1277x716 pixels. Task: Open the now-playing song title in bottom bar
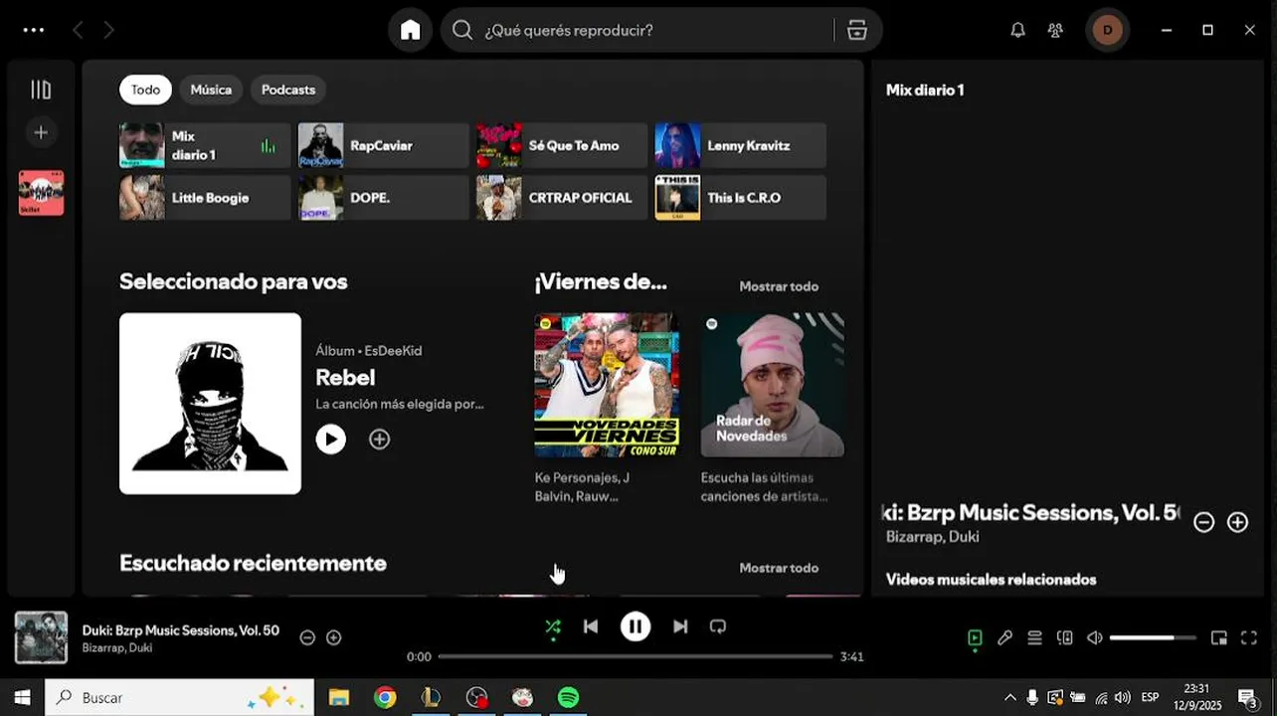click(181, 630)
